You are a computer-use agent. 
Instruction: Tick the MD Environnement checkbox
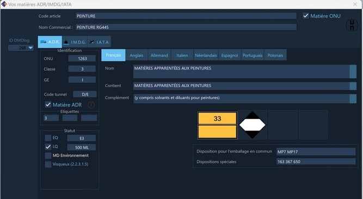48,156
